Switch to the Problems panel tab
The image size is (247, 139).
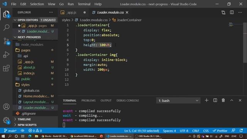click(x=88, y=100)
